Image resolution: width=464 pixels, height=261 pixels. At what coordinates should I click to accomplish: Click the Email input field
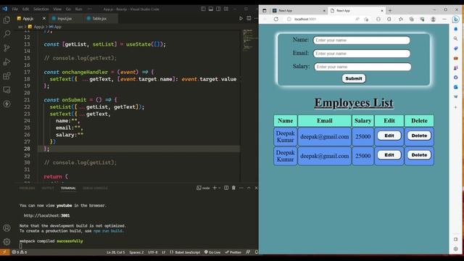362,54
